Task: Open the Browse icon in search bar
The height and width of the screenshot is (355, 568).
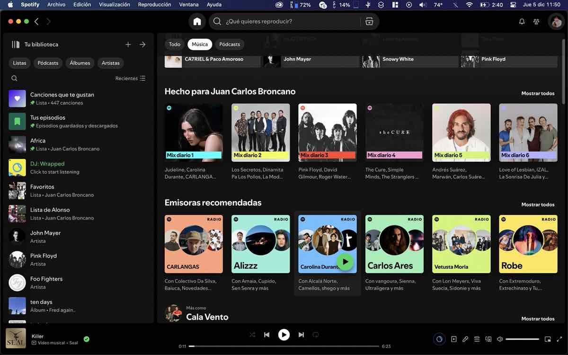Action: click(369, 22)
